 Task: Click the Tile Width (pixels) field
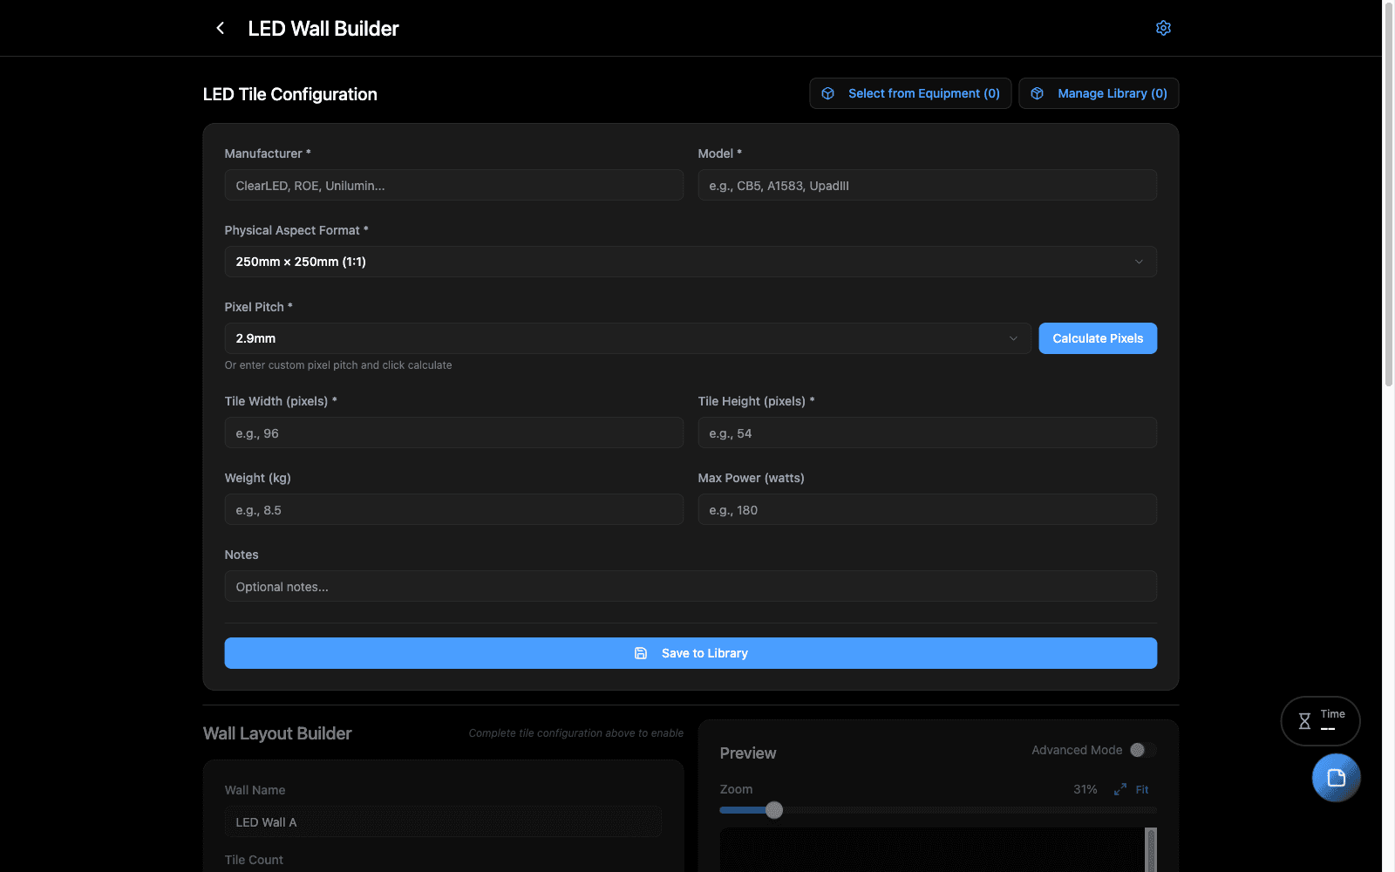(x=453, y=433)
